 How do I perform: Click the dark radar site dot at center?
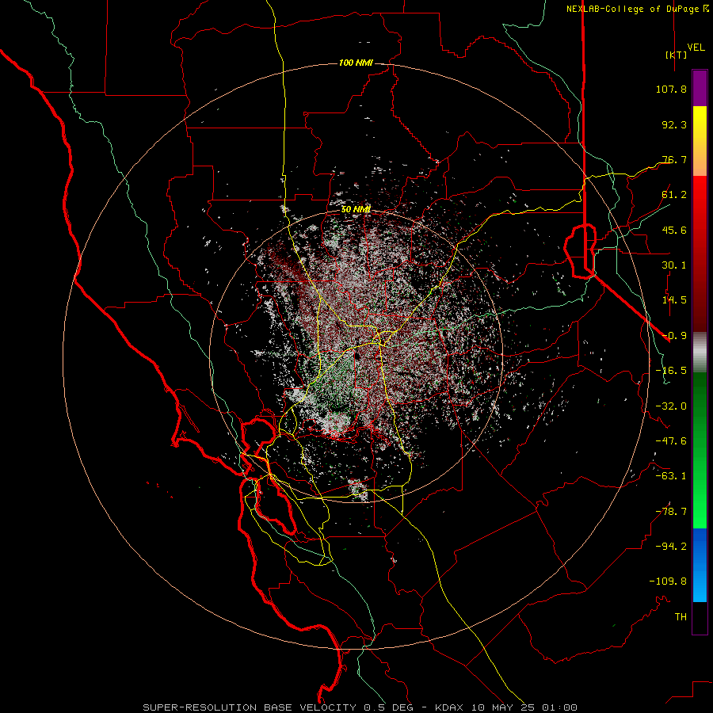(x=357, y=356)
